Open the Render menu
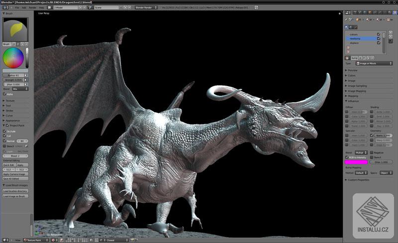This screenshot has width=398, height=243. pos(32,8)
